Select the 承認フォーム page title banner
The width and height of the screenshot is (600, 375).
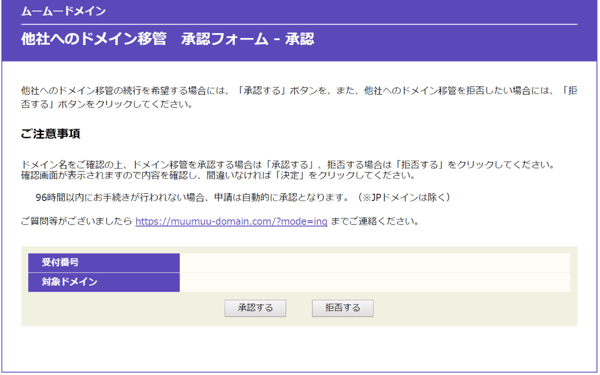[167, 39]
